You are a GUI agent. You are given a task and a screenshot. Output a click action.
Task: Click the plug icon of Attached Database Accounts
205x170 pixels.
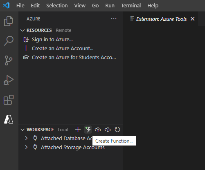point(35,138)
